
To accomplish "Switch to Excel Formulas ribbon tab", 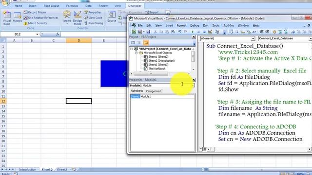I will (x=72, y=6).
